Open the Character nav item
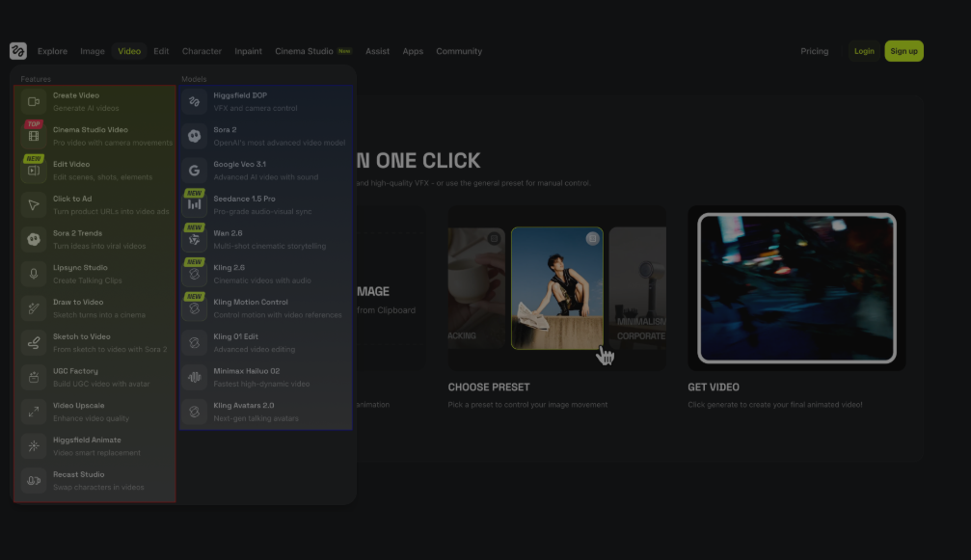This screenshot has height=560, width=971. pos(202,51)
